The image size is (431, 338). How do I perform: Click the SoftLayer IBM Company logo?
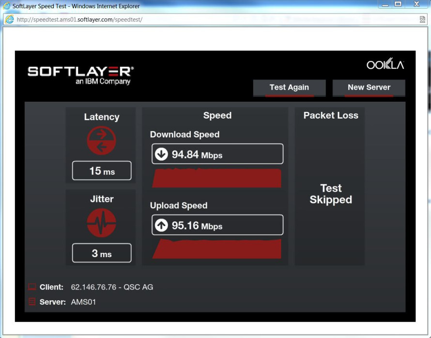(80, 75)
